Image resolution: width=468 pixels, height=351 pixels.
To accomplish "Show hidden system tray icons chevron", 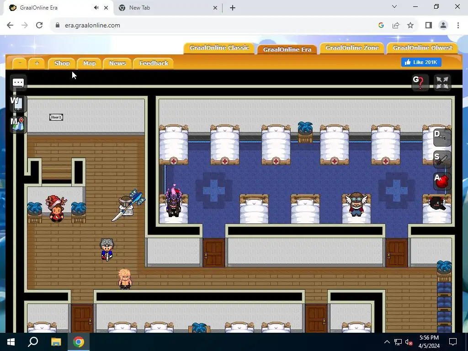I will click(387, 342).
